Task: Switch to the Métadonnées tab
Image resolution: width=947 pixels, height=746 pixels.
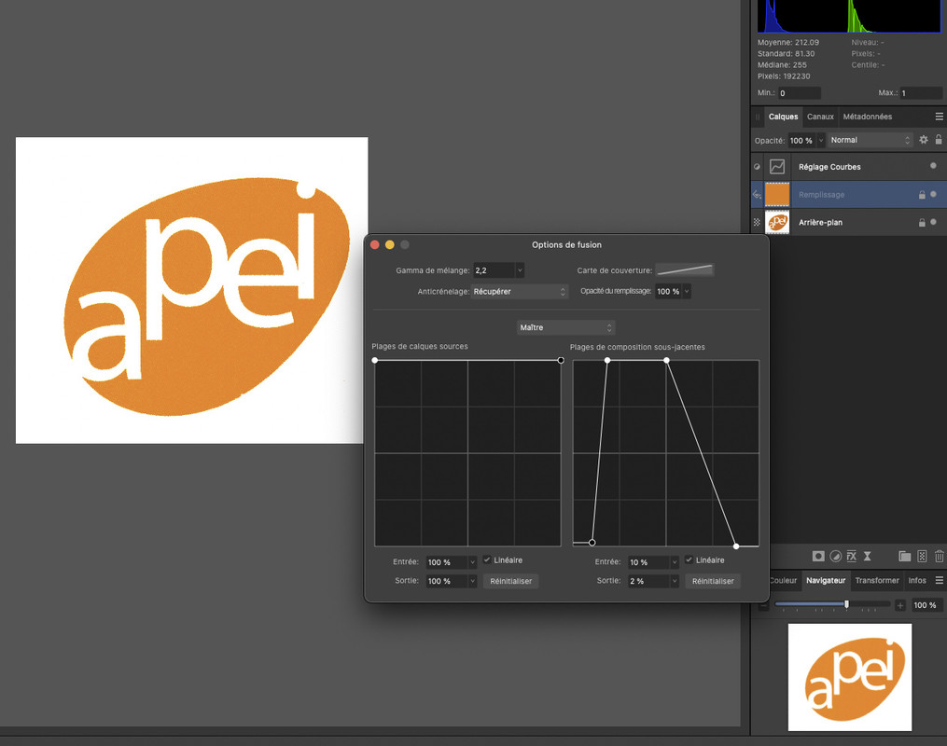Action: point(868,117)
